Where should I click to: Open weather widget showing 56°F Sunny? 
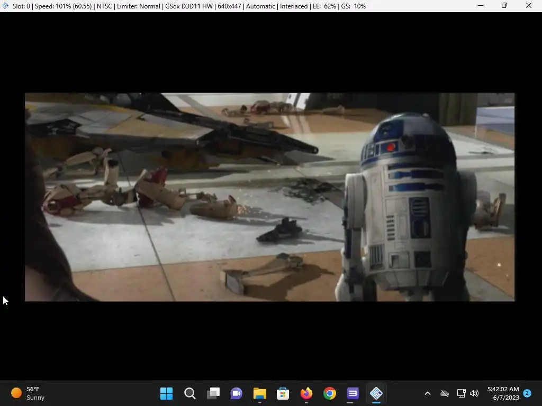coord(29,393)
